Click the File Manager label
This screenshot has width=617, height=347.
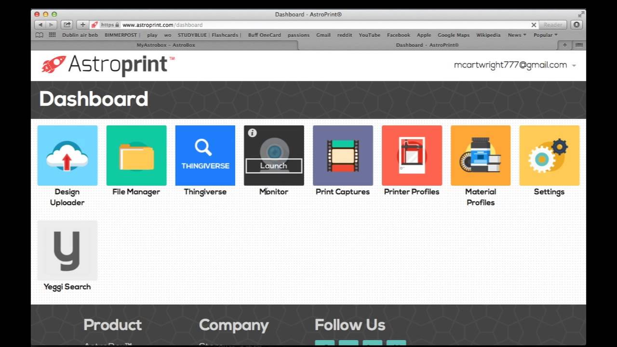[136, 192]
